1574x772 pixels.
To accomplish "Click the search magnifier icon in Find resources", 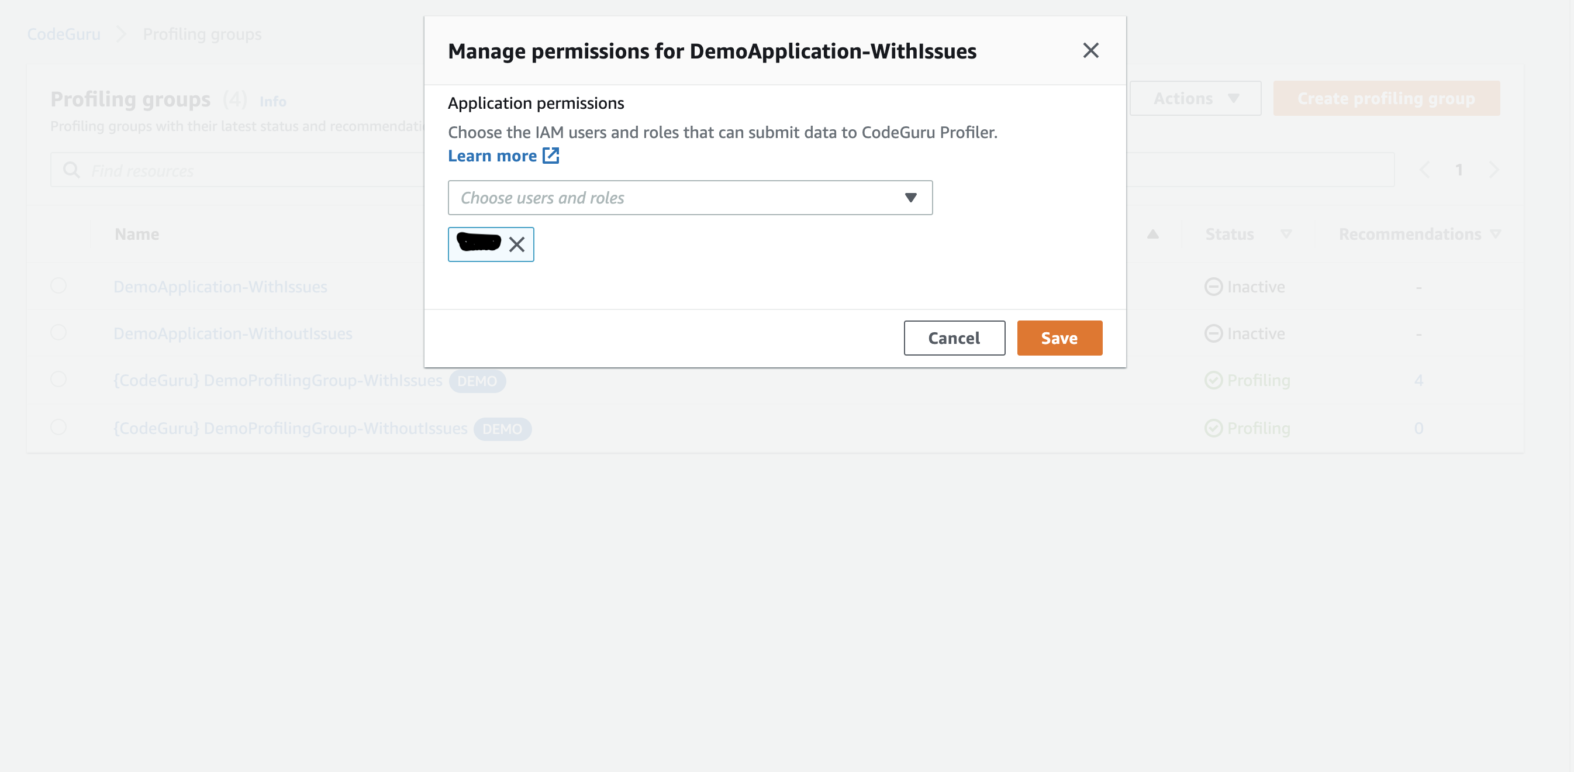I will click(x=71, y=171).
